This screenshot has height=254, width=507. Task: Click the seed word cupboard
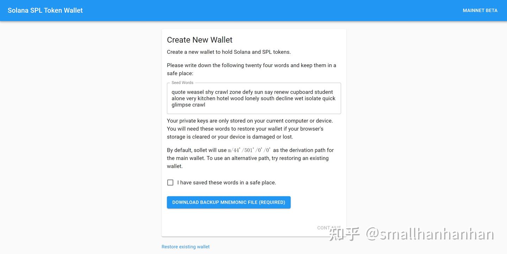click(x=302, y=92)
